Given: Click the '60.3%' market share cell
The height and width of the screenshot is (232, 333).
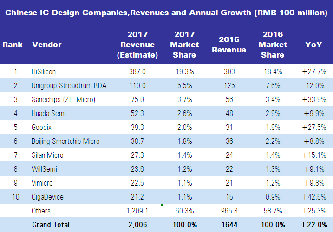Looking at the screenshot, I should tap(185, 211).
